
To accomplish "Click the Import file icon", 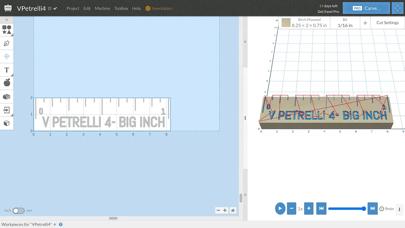I will (x=6, y=110).
